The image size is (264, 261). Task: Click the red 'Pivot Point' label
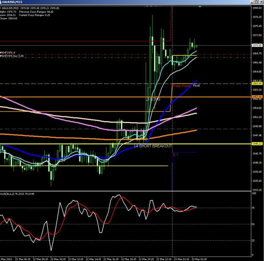click(182, 86)
